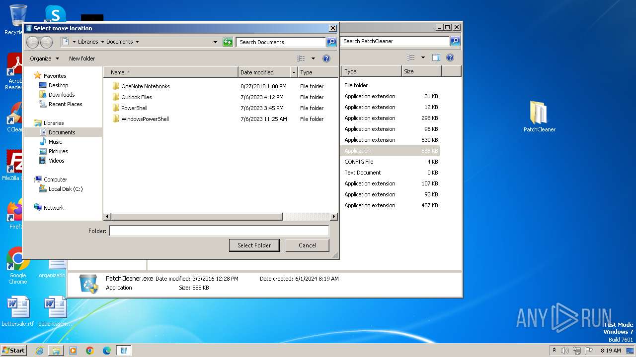636x357 pixels.
Task: Select Videos library in navigation pane
Action: [57, 161]
